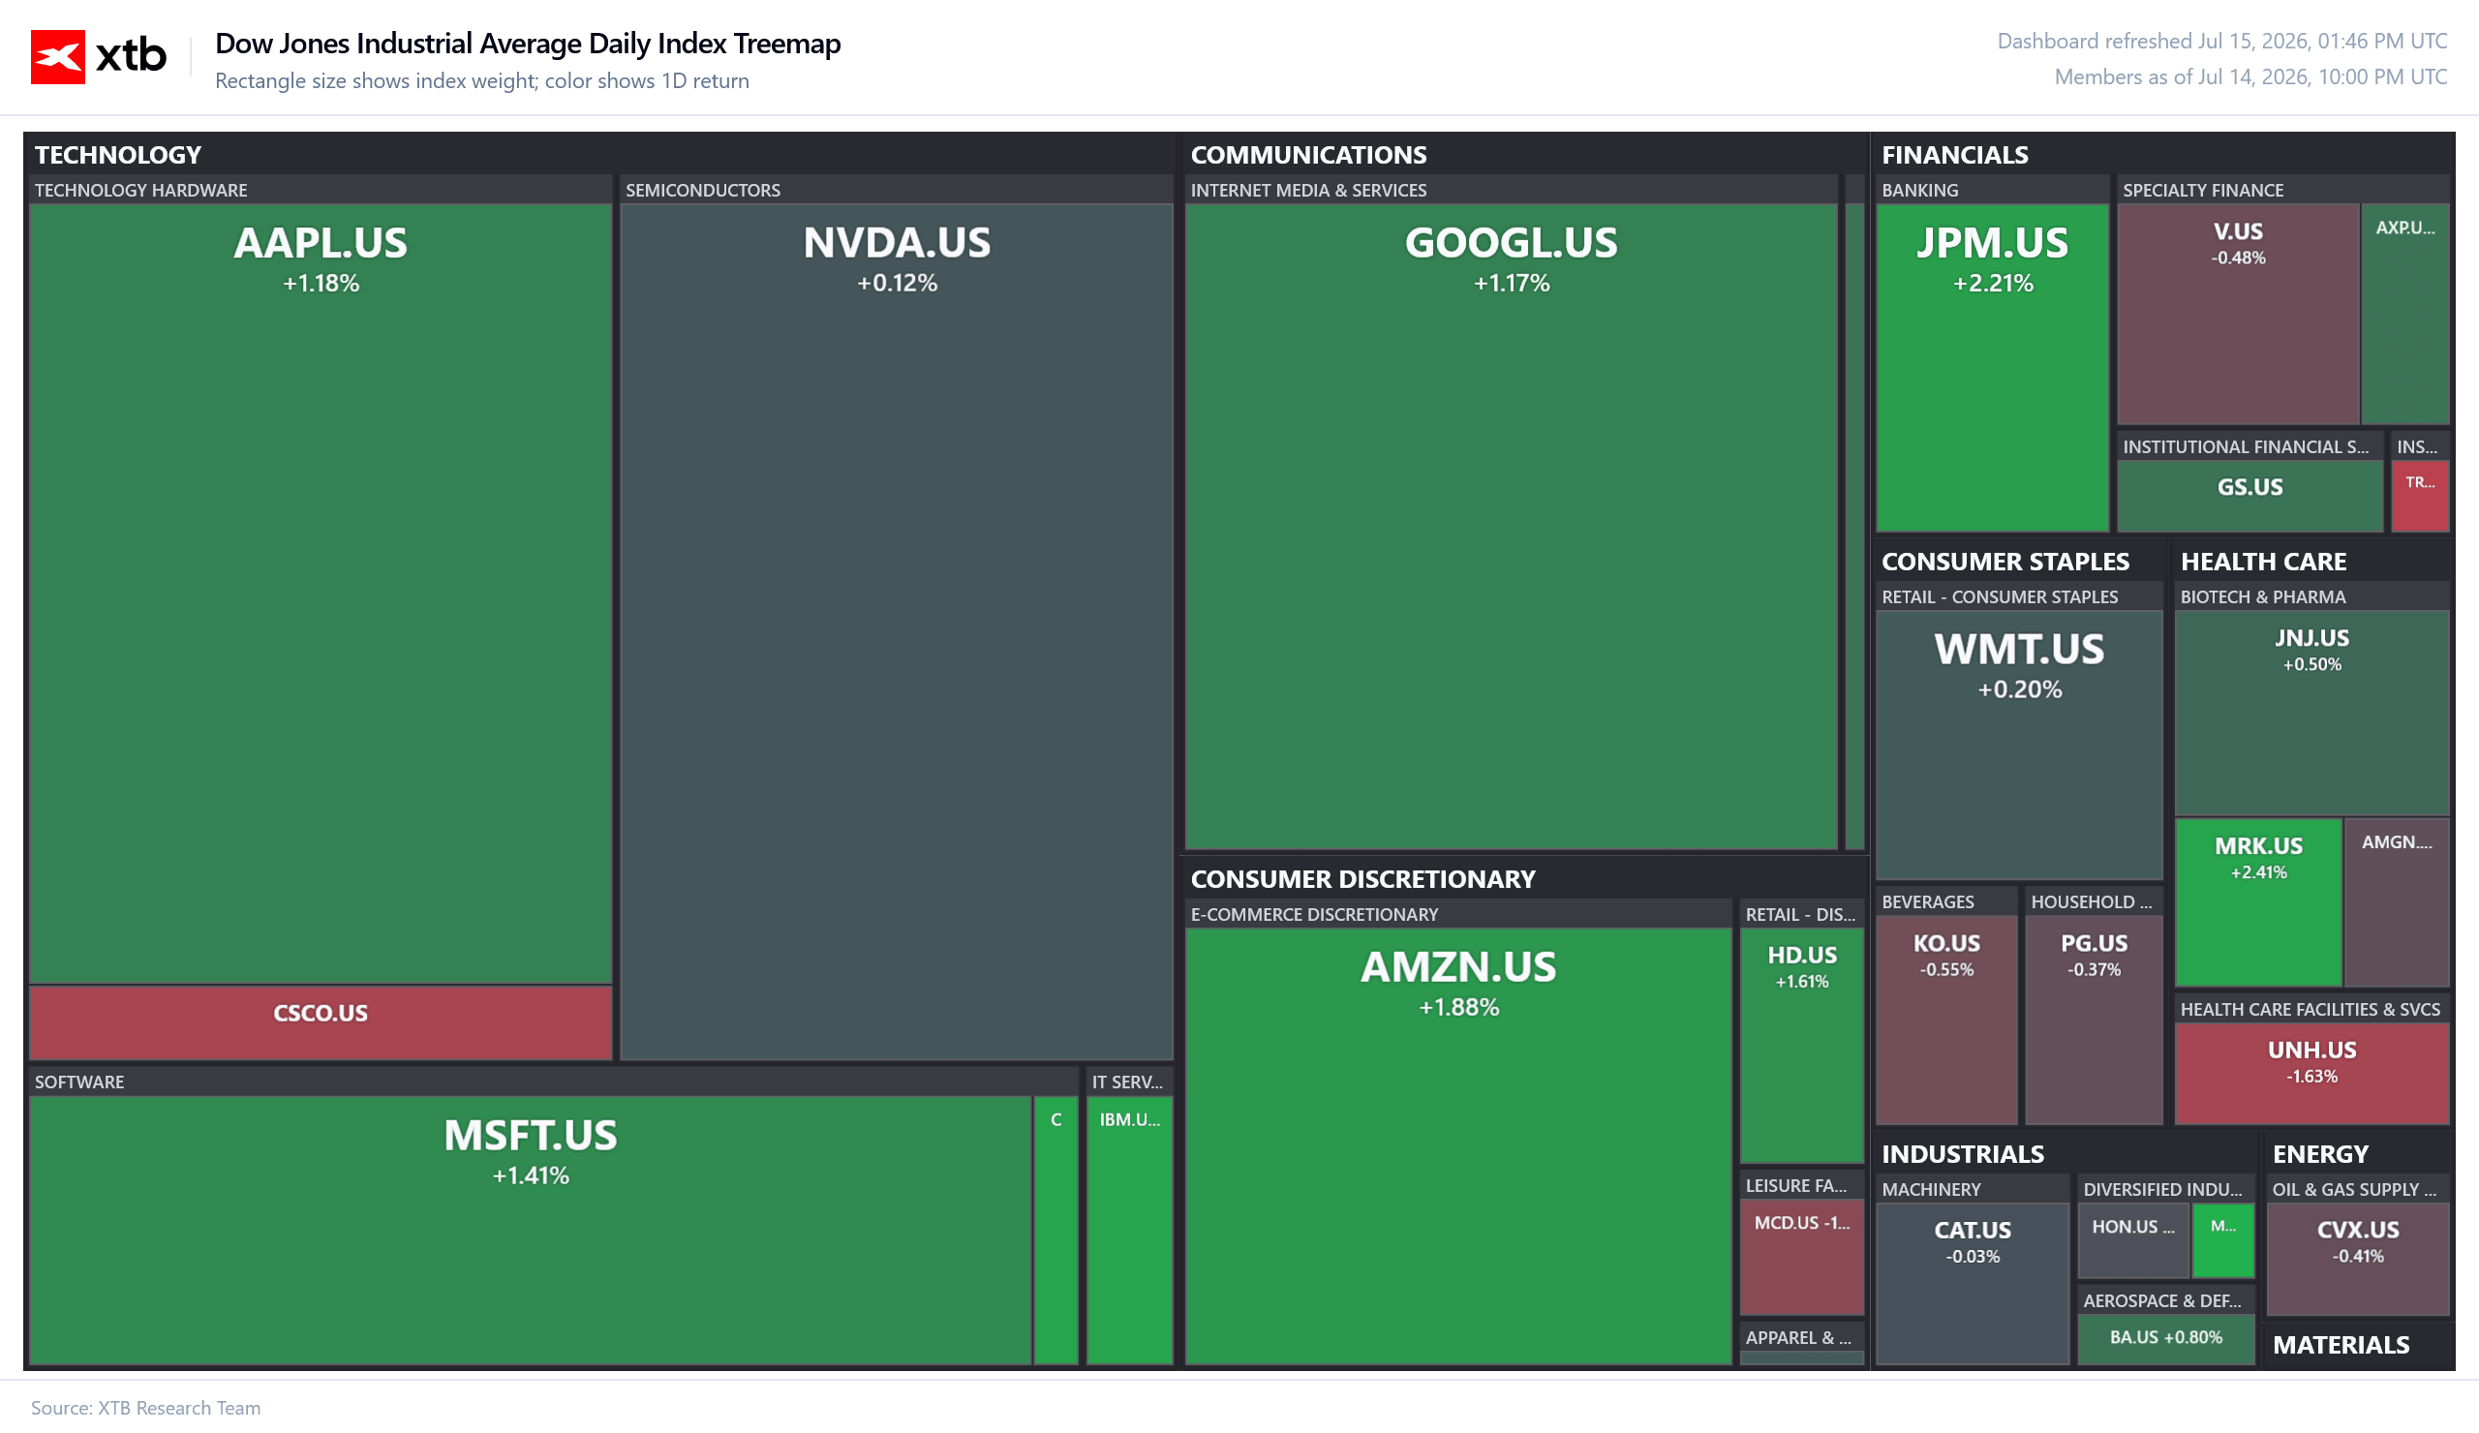Select the MATERIALS sector header

coord(2341,1345)
